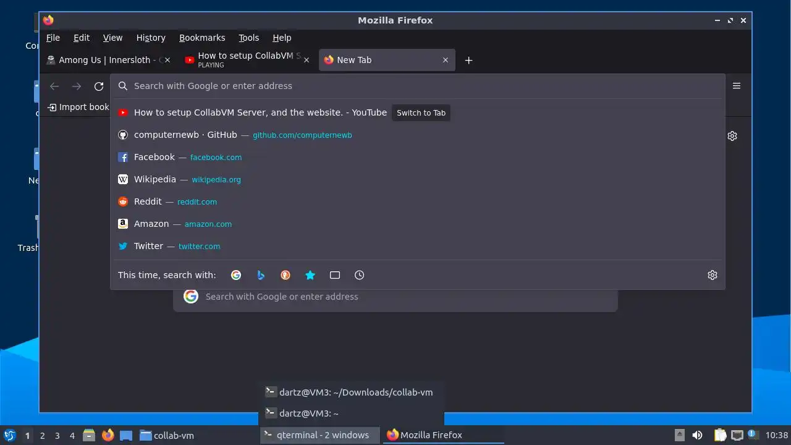This screenshot has height=445, width=791.
Task: Switch to workspace 4
Action: (x=72, y=435)
